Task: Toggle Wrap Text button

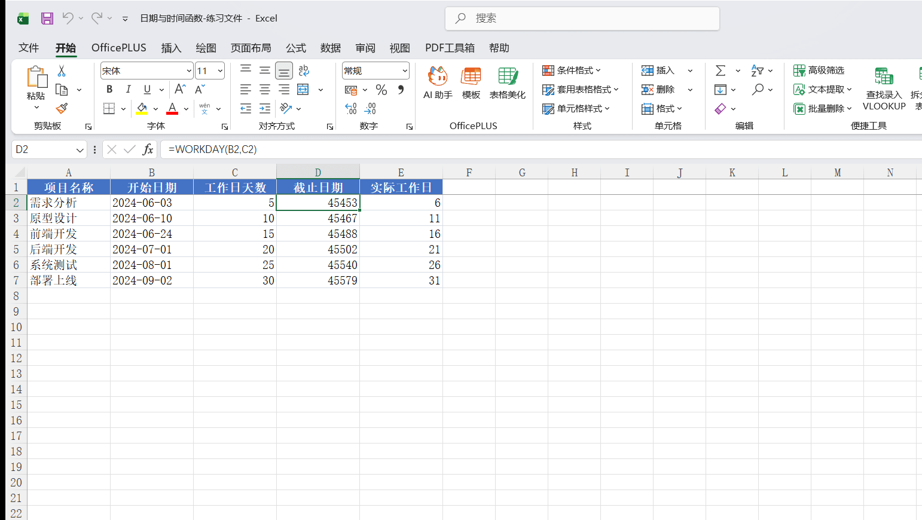Action: pyautogui.click(x=304, y=71)
